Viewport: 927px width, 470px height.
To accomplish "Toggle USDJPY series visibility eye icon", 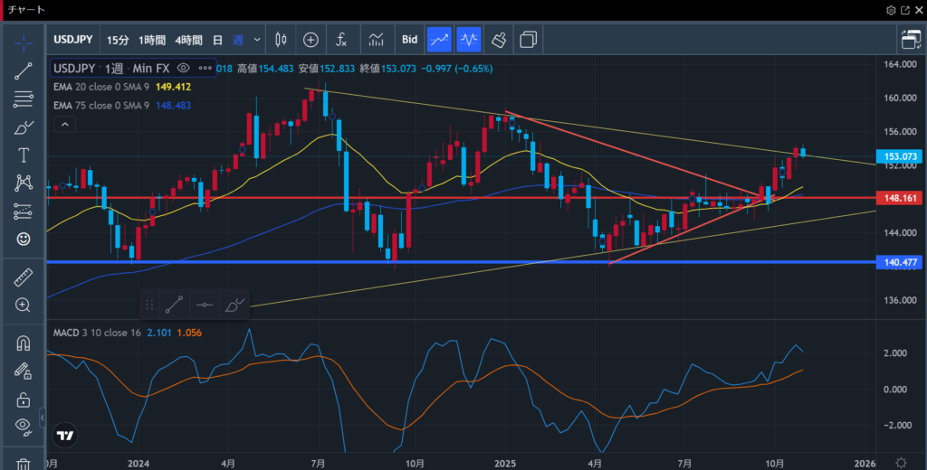I will (184, 69).
